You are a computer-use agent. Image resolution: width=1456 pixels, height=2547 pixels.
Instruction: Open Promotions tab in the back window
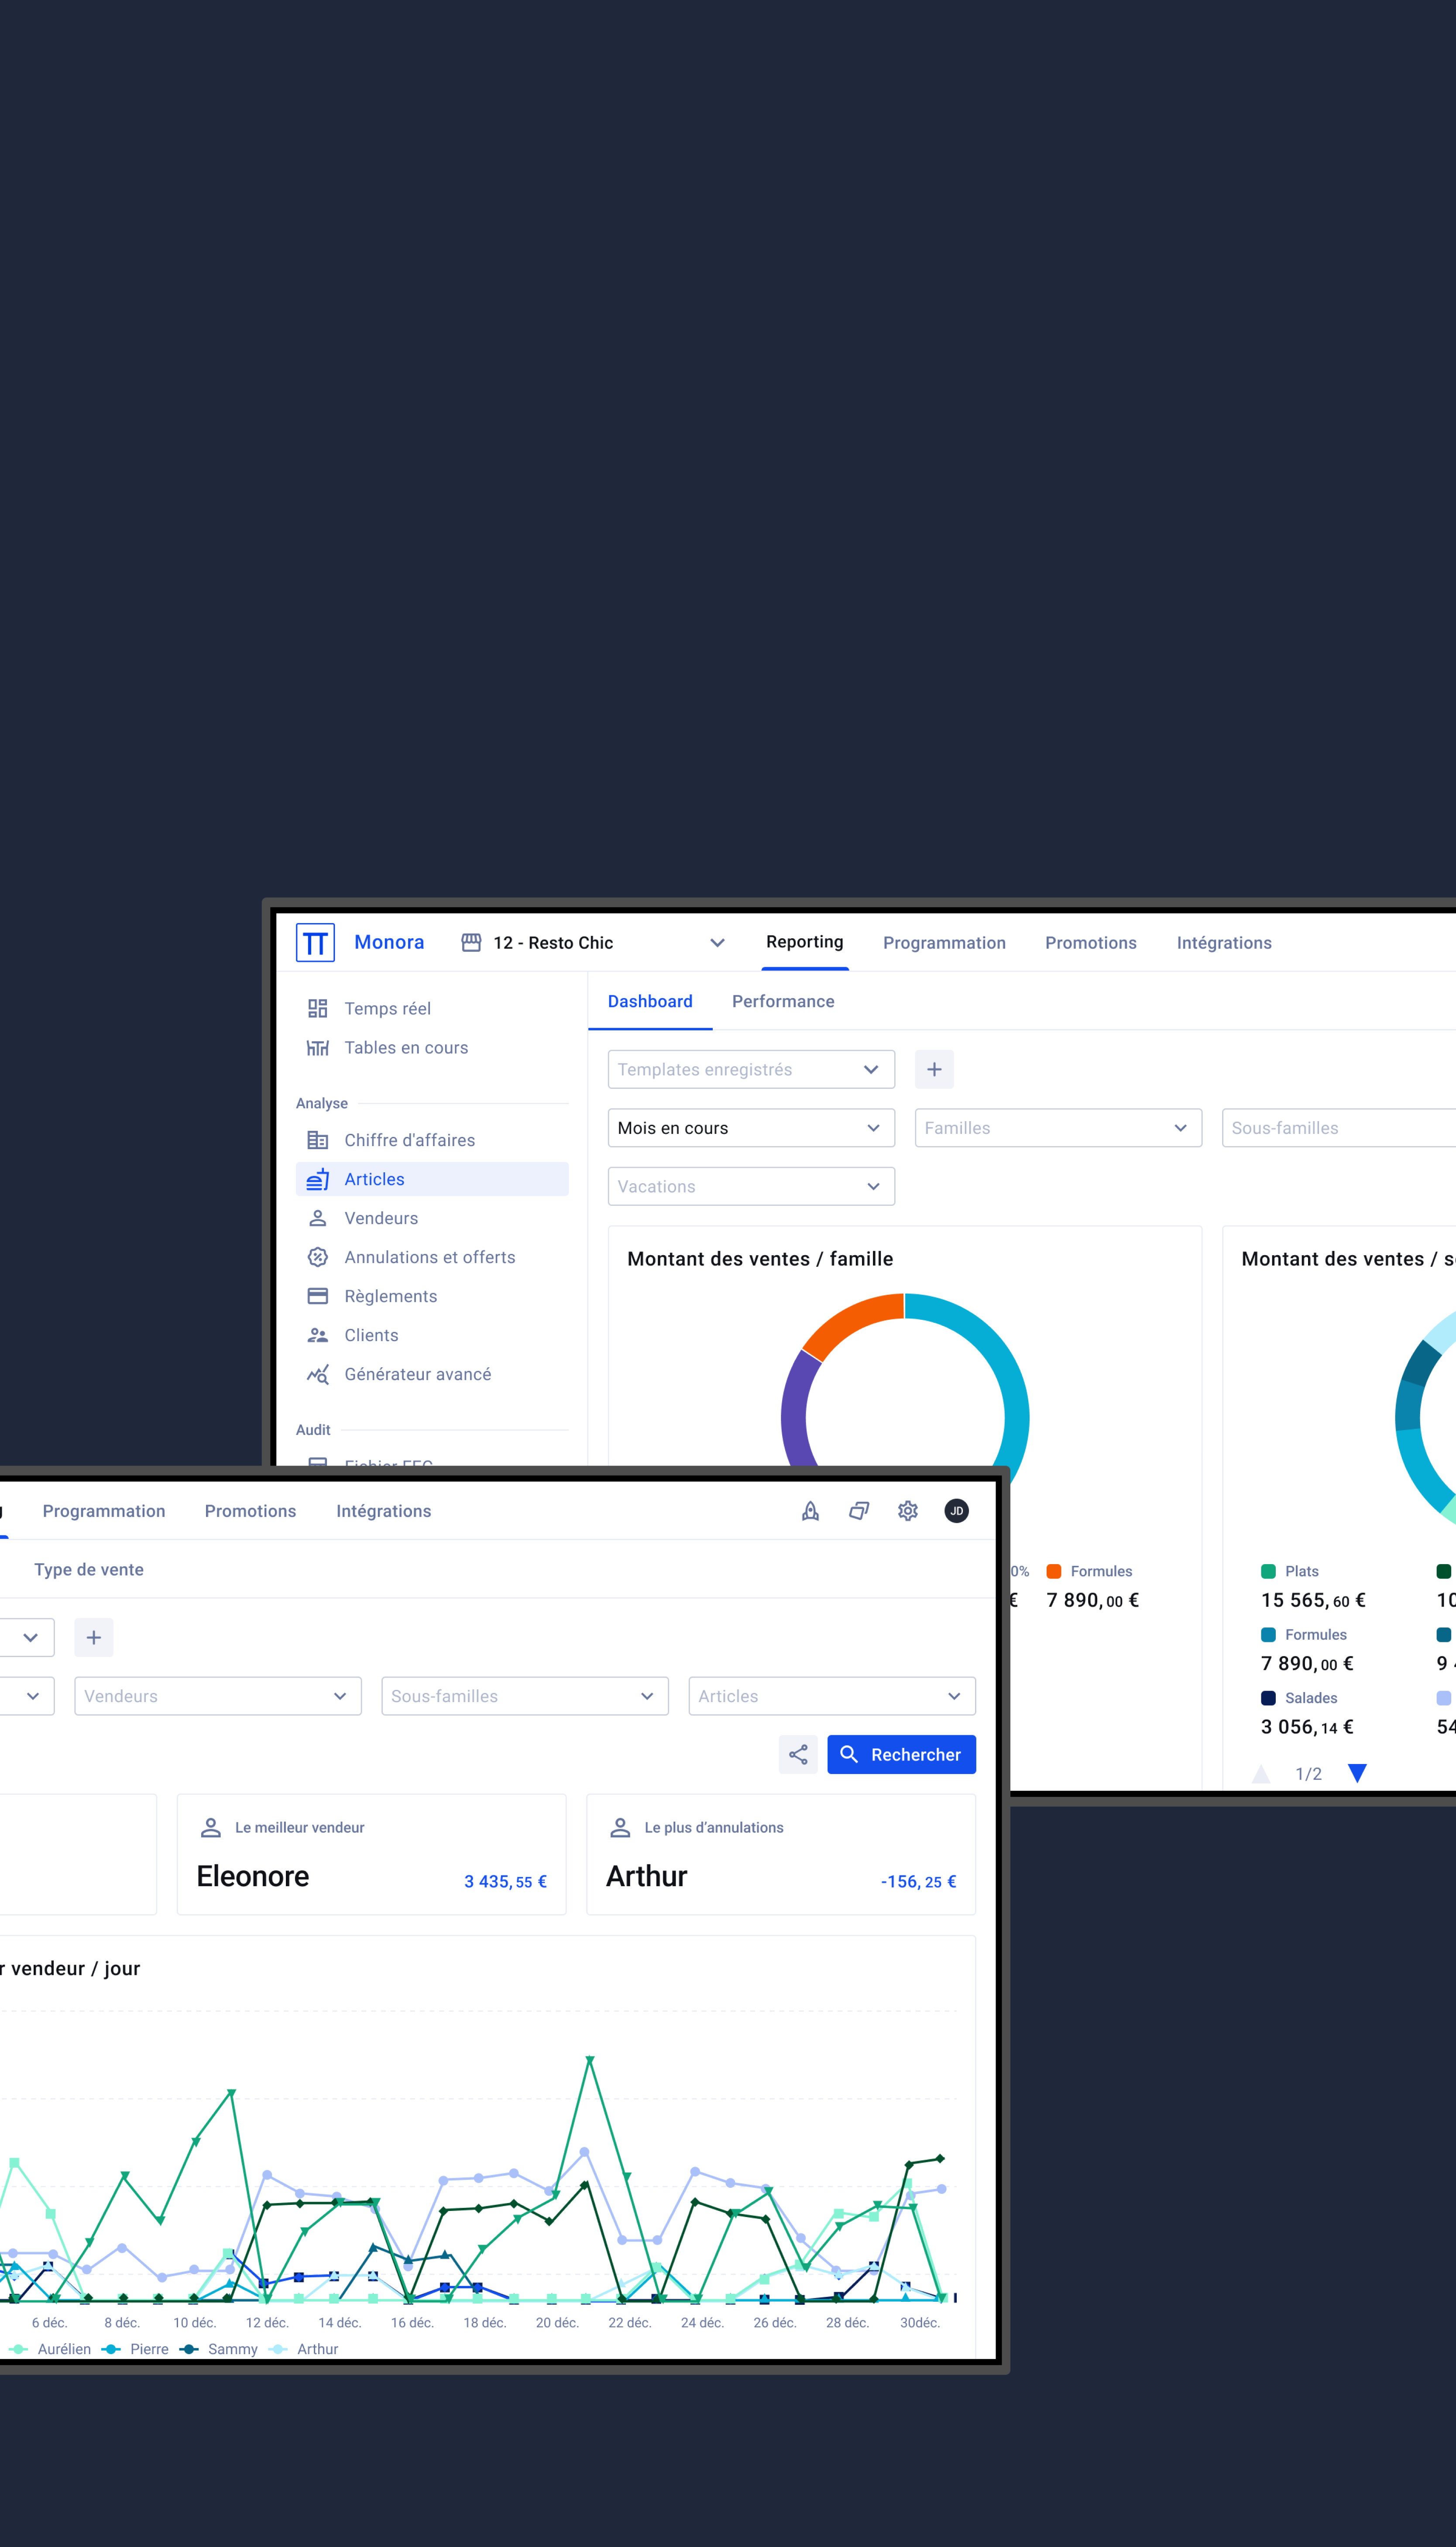(x=1091, y=943)
